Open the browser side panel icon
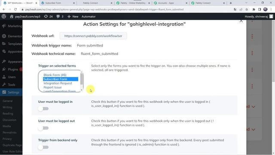The image size is (275, 155). click(x=260, y=9)
